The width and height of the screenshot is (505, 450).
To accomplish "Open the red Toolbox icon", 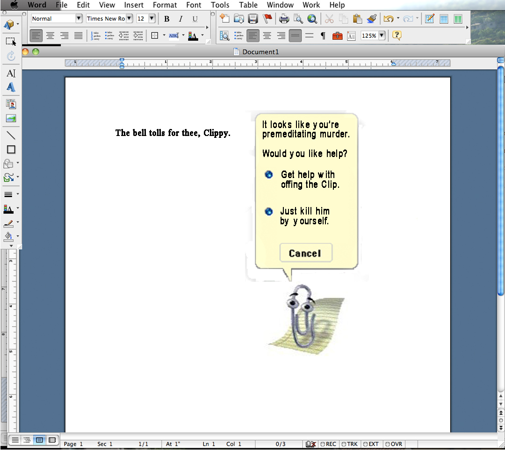I will [337, 36].
